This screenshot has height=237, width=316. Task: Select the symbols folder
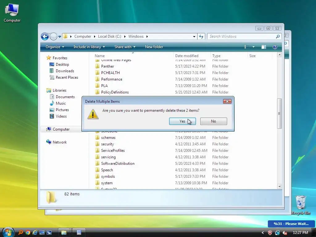[x=108, y=176]
